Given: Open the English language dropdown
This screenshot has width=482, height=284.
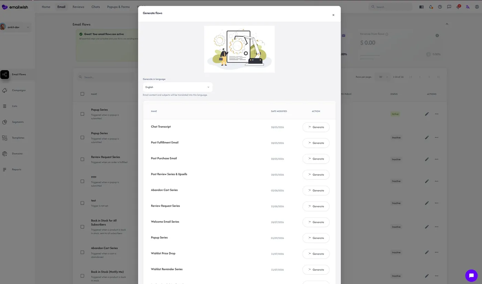Looking at the screenshot, I should pyautogui.click(x=178, y=87).
